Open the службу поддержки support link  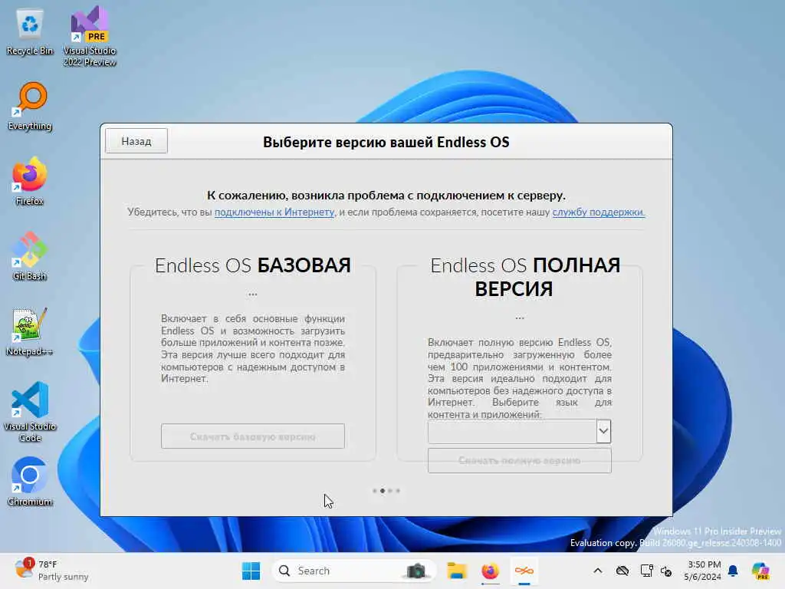[598, 212]
